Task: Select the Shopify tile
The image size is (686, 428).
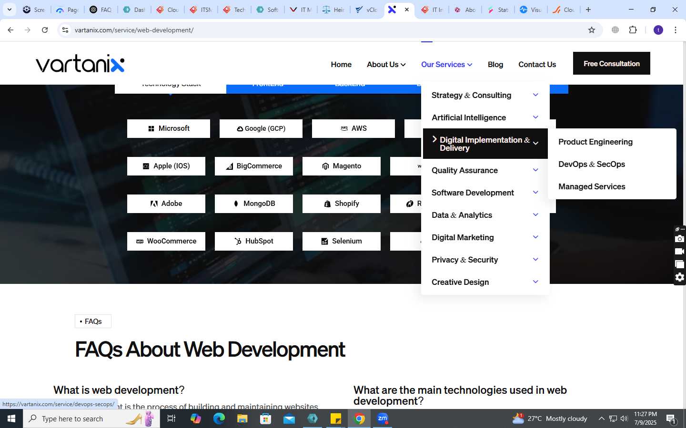Action: 342,204
